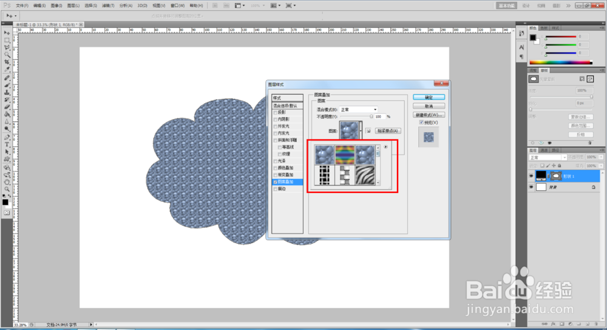Hide the 背景 layer eye icon
This screenshot has width=607, height=330.
click(x=531, y=187)
